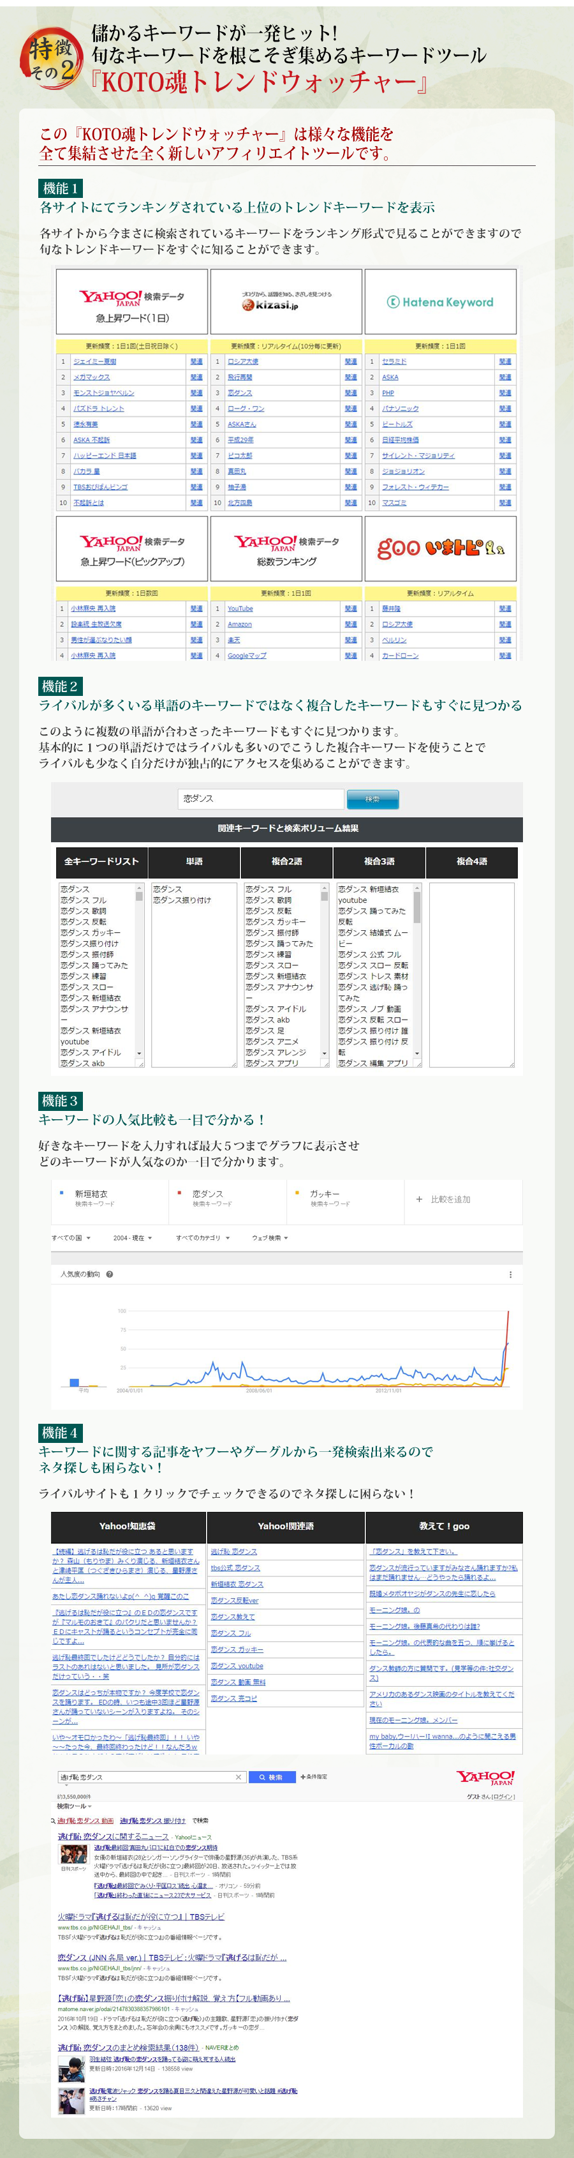This screenshot has width=574, height=2158.
Task: Click the Yahoo! JAPAN logo in search results
Action: [x=485, y=1777]
